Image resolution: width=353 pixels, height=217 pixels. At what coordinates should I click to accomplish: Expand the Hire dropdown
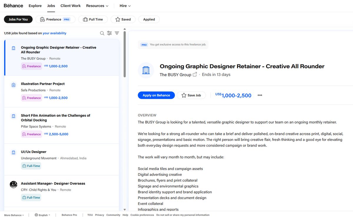point(125,6)
